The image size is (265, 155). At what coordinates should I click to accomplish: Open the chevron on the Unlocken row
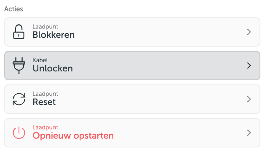click(x=249, y=66)
